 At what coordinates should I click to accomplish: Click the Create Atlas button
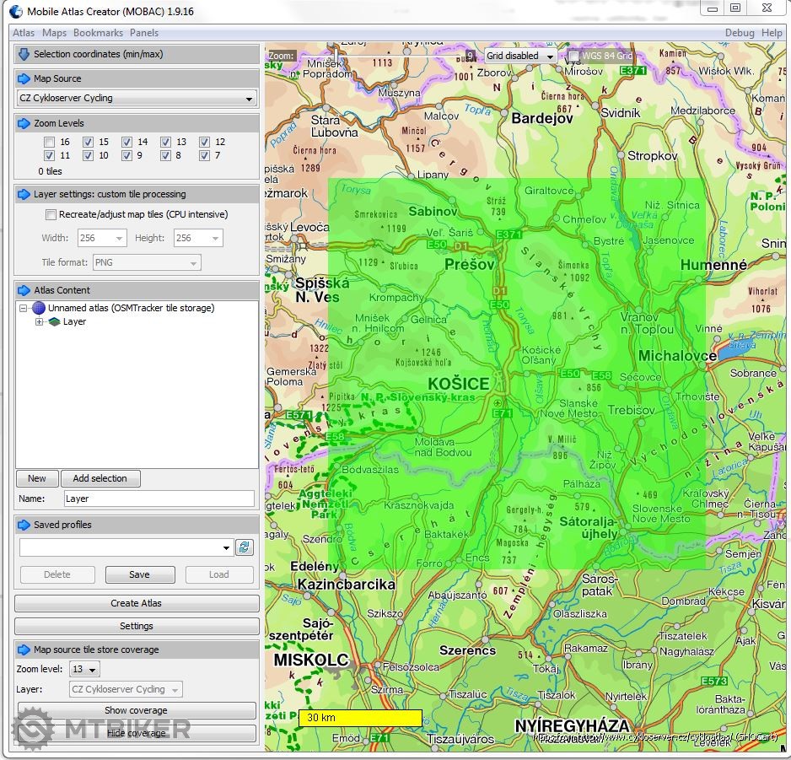(137, 603)
